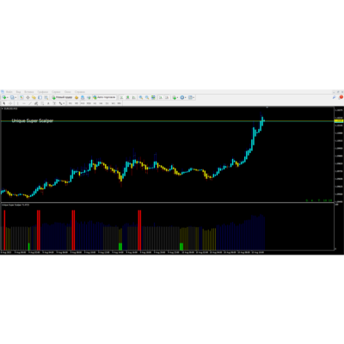Select the Crosshair cursor tool
This screenshot has height=344, width=344.
[10, 103]
